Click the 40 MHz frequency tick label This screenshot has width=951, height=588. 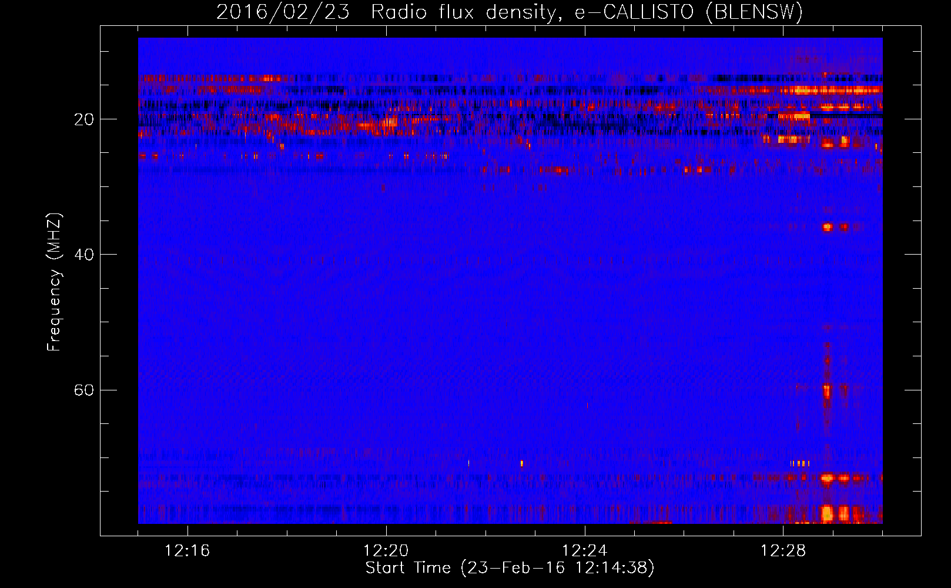(x=84, y=255)
